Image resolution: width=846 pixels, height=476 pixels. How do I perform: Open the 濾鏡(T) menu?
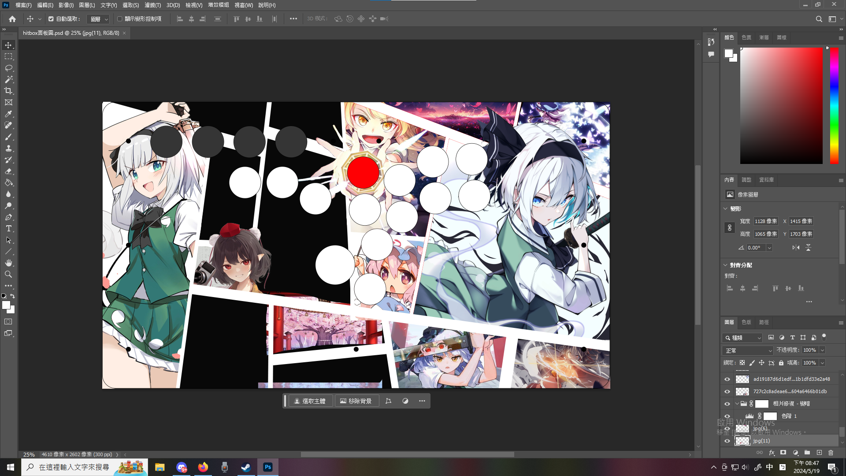pos(152,5)
